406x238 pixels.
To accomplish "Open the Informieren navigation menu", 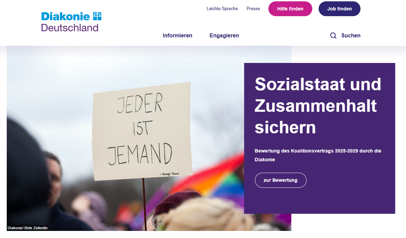I will coord(177,35).
